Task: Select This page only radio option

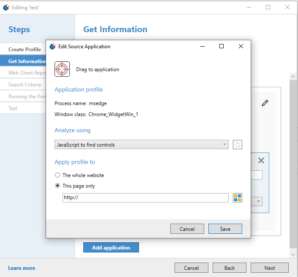Action: (x=57, y=186)
